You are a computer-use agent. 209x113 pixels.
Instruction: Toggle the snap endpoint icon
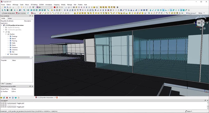pyautogui.click(x=153, y=10)
